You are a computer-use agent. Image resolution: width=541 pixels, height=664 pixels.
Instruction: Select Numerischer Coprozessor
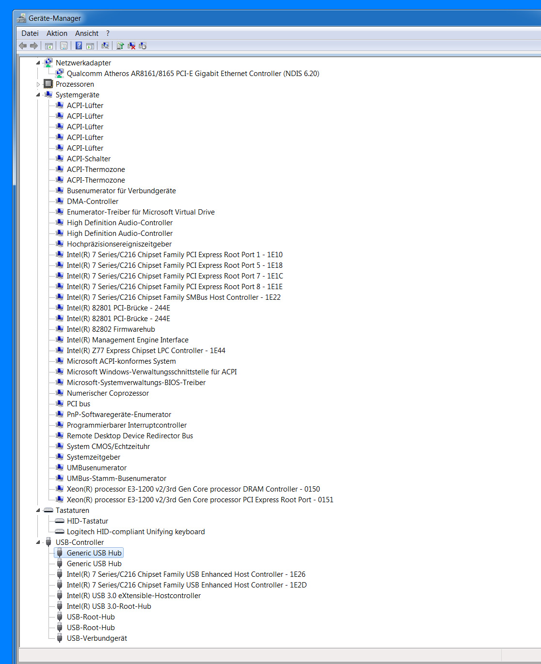[x=108, y=393]
